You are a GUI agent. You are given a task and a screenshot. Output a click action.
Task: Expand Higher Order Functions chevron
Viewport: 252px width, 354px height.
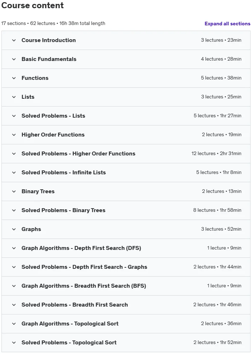coord(14,135)
